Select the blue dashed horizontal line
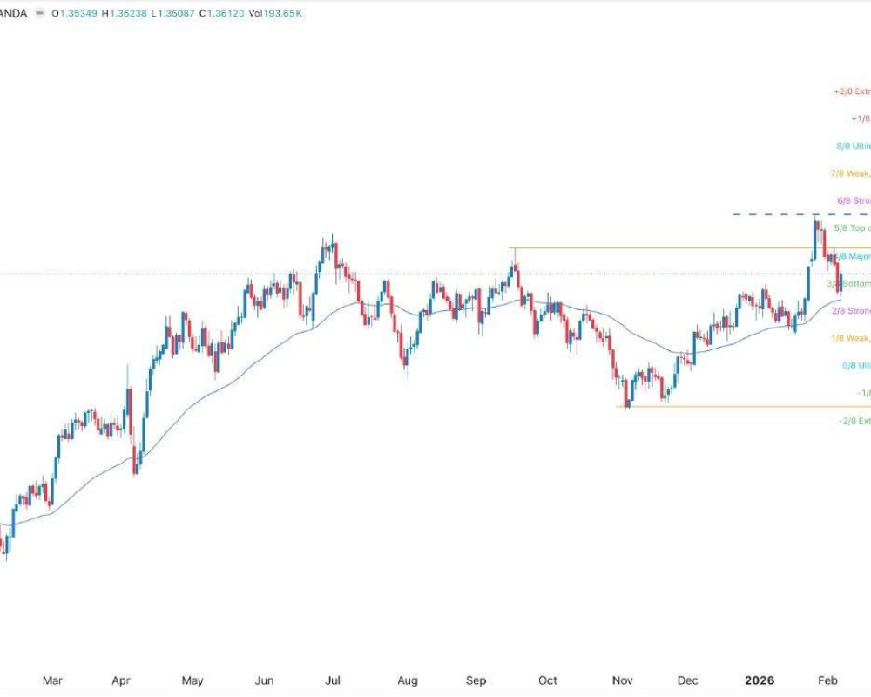The image size is (871, 697). [784, 213]
